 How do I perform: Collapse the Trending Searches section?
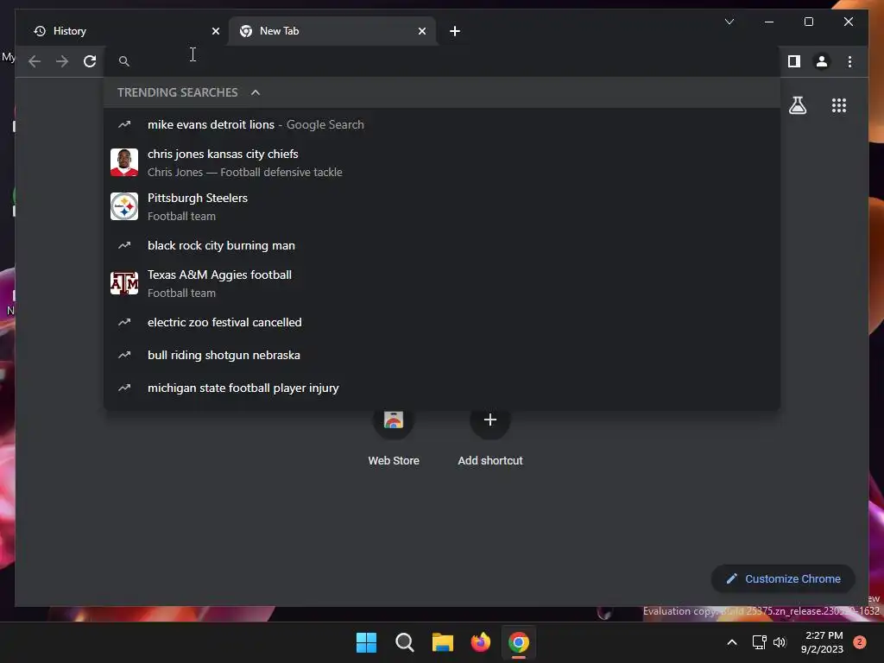(256, 92)
